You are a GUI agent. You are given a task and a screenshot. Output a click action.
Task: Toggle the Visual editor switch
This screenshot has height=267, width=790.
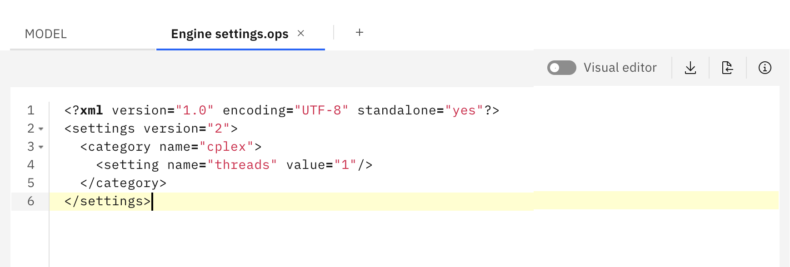pyautogui.click(x=562, y=68)
